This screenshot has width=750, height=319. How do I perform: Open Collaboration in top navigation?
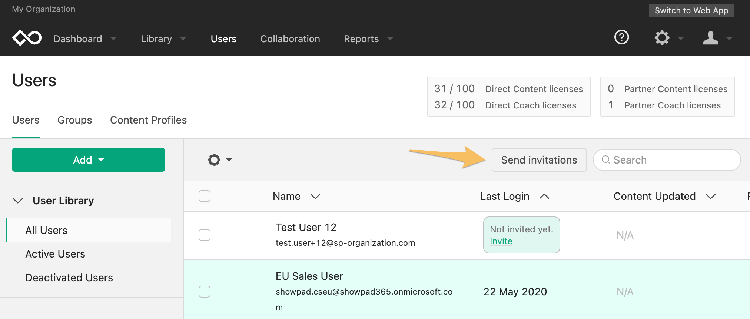click(x=290, y=39)
